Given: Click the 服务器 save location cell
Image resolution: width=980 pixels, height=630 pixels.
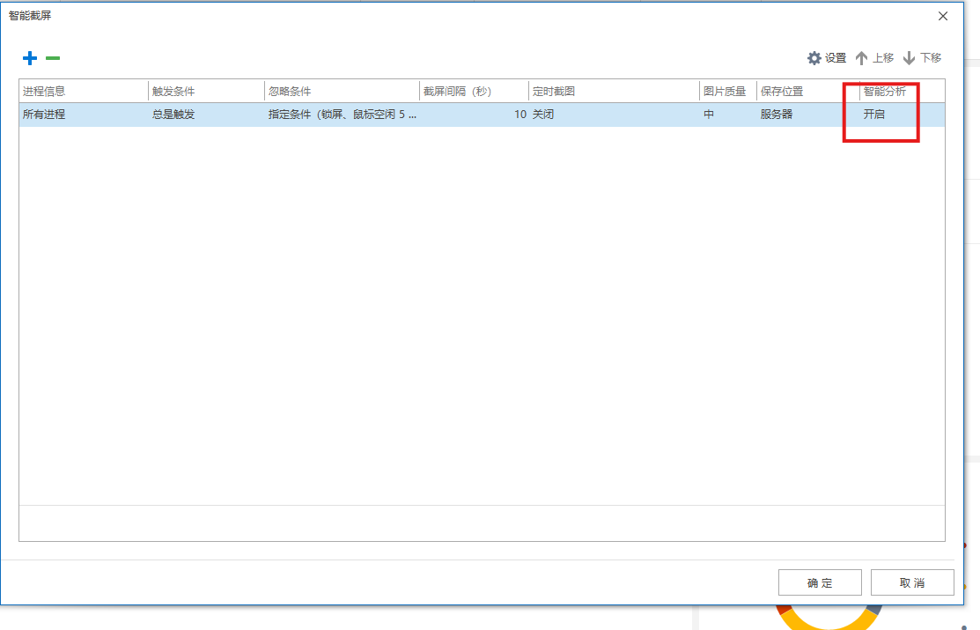Looking at the screenshot, I should click(x=777, y=115).
